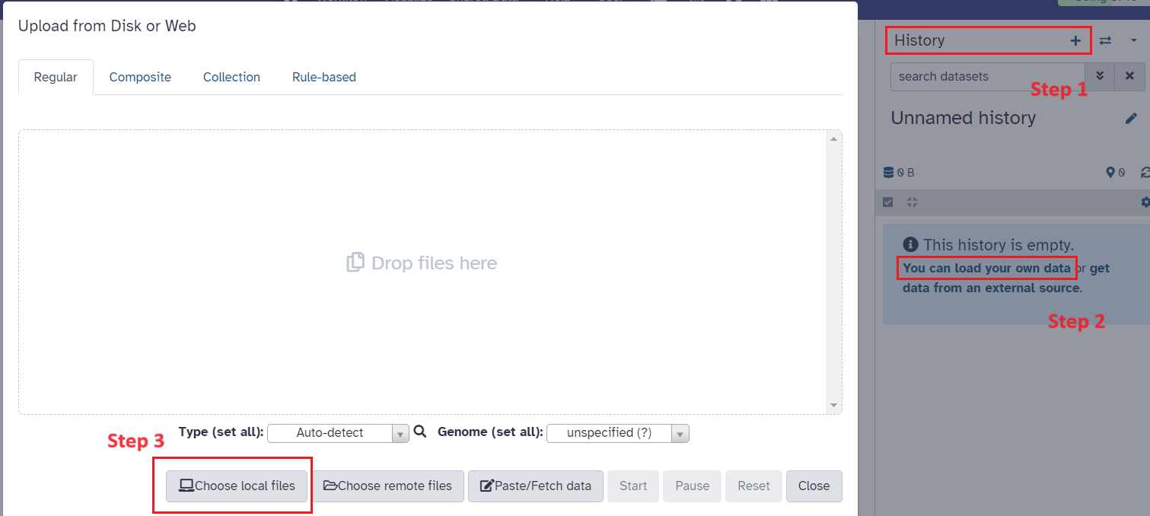This screenshot has height=516, width=1150.
Task: Clear the dataset search with the X icon
Action: tap(1129, 76)
